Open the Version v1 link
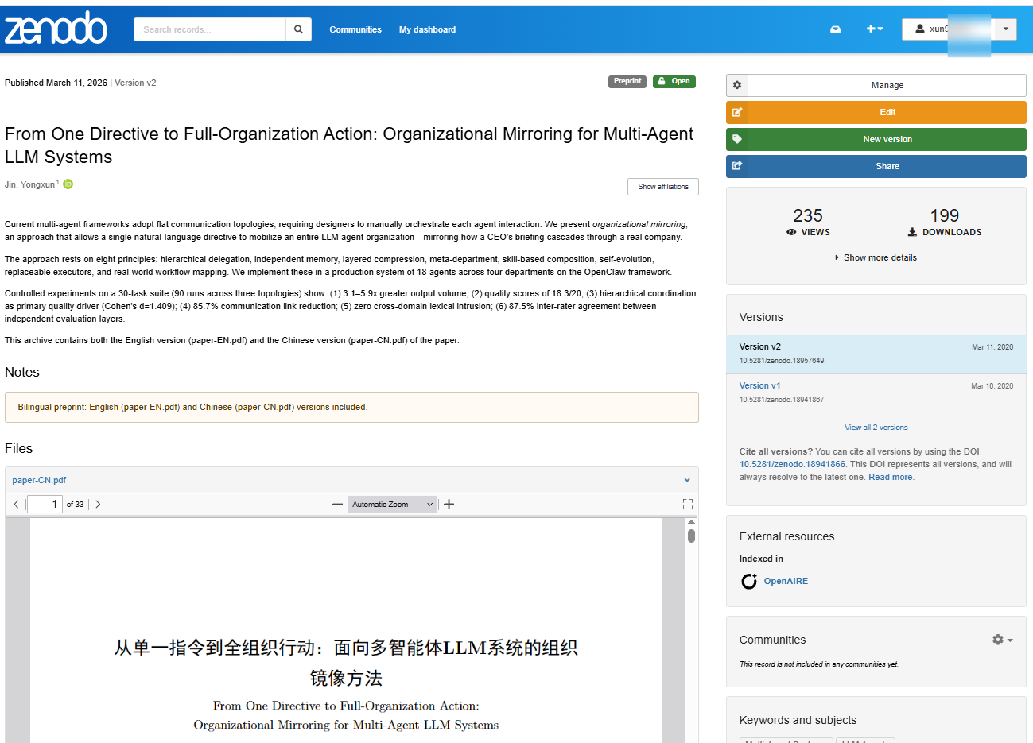The height and width of the screenshot is (743, 1033). [760, 385]
